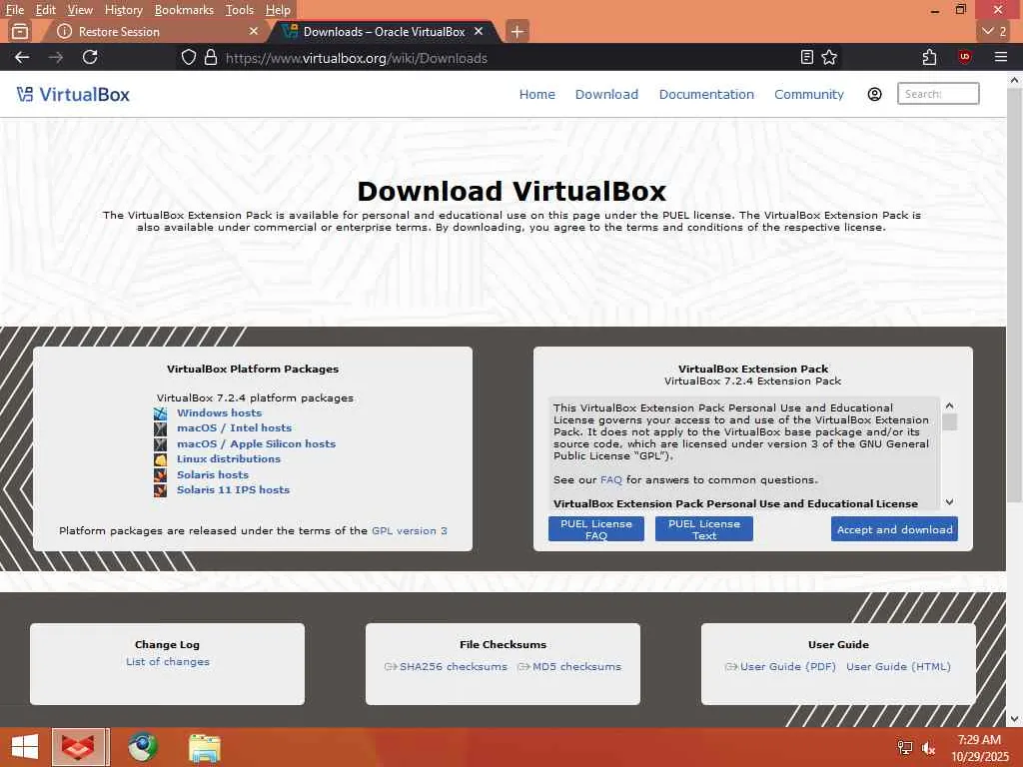Open File Explorer from taskbar
Image resolution: width=1023 pixels, height=767 pixels.
tap(205, 747)
